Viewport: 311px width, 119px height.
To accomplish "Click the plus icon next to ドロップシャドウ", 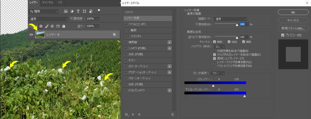I will click(x=169, y=90).
